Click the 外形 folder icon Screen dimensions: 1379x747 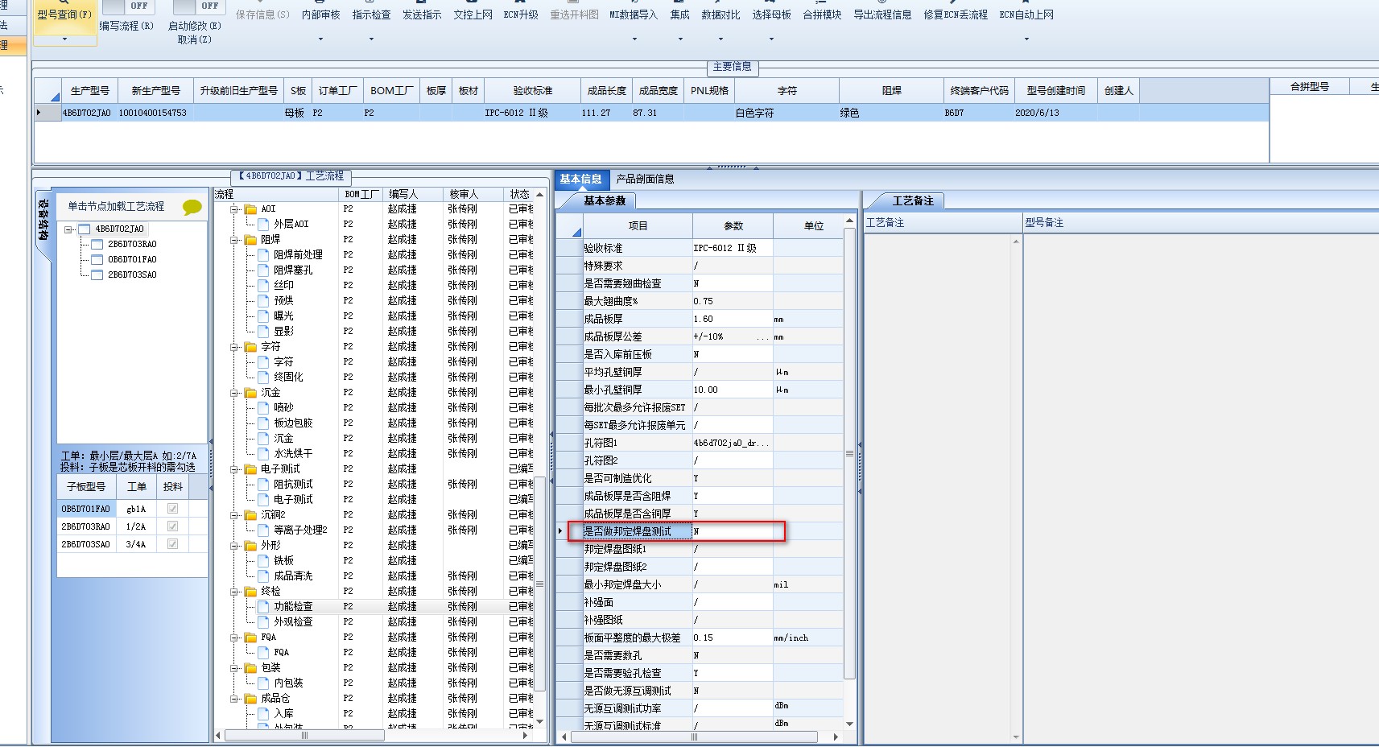point(250,546)
